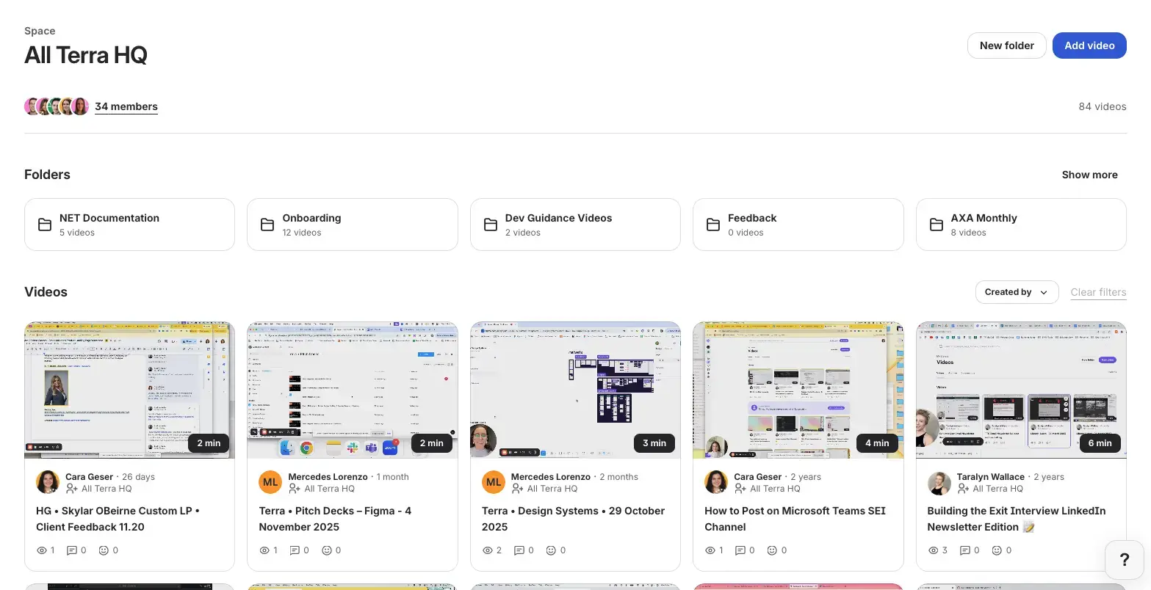
Task: Open How to Post on Microsoft Teams thumbnail
Action: [798, 390]
